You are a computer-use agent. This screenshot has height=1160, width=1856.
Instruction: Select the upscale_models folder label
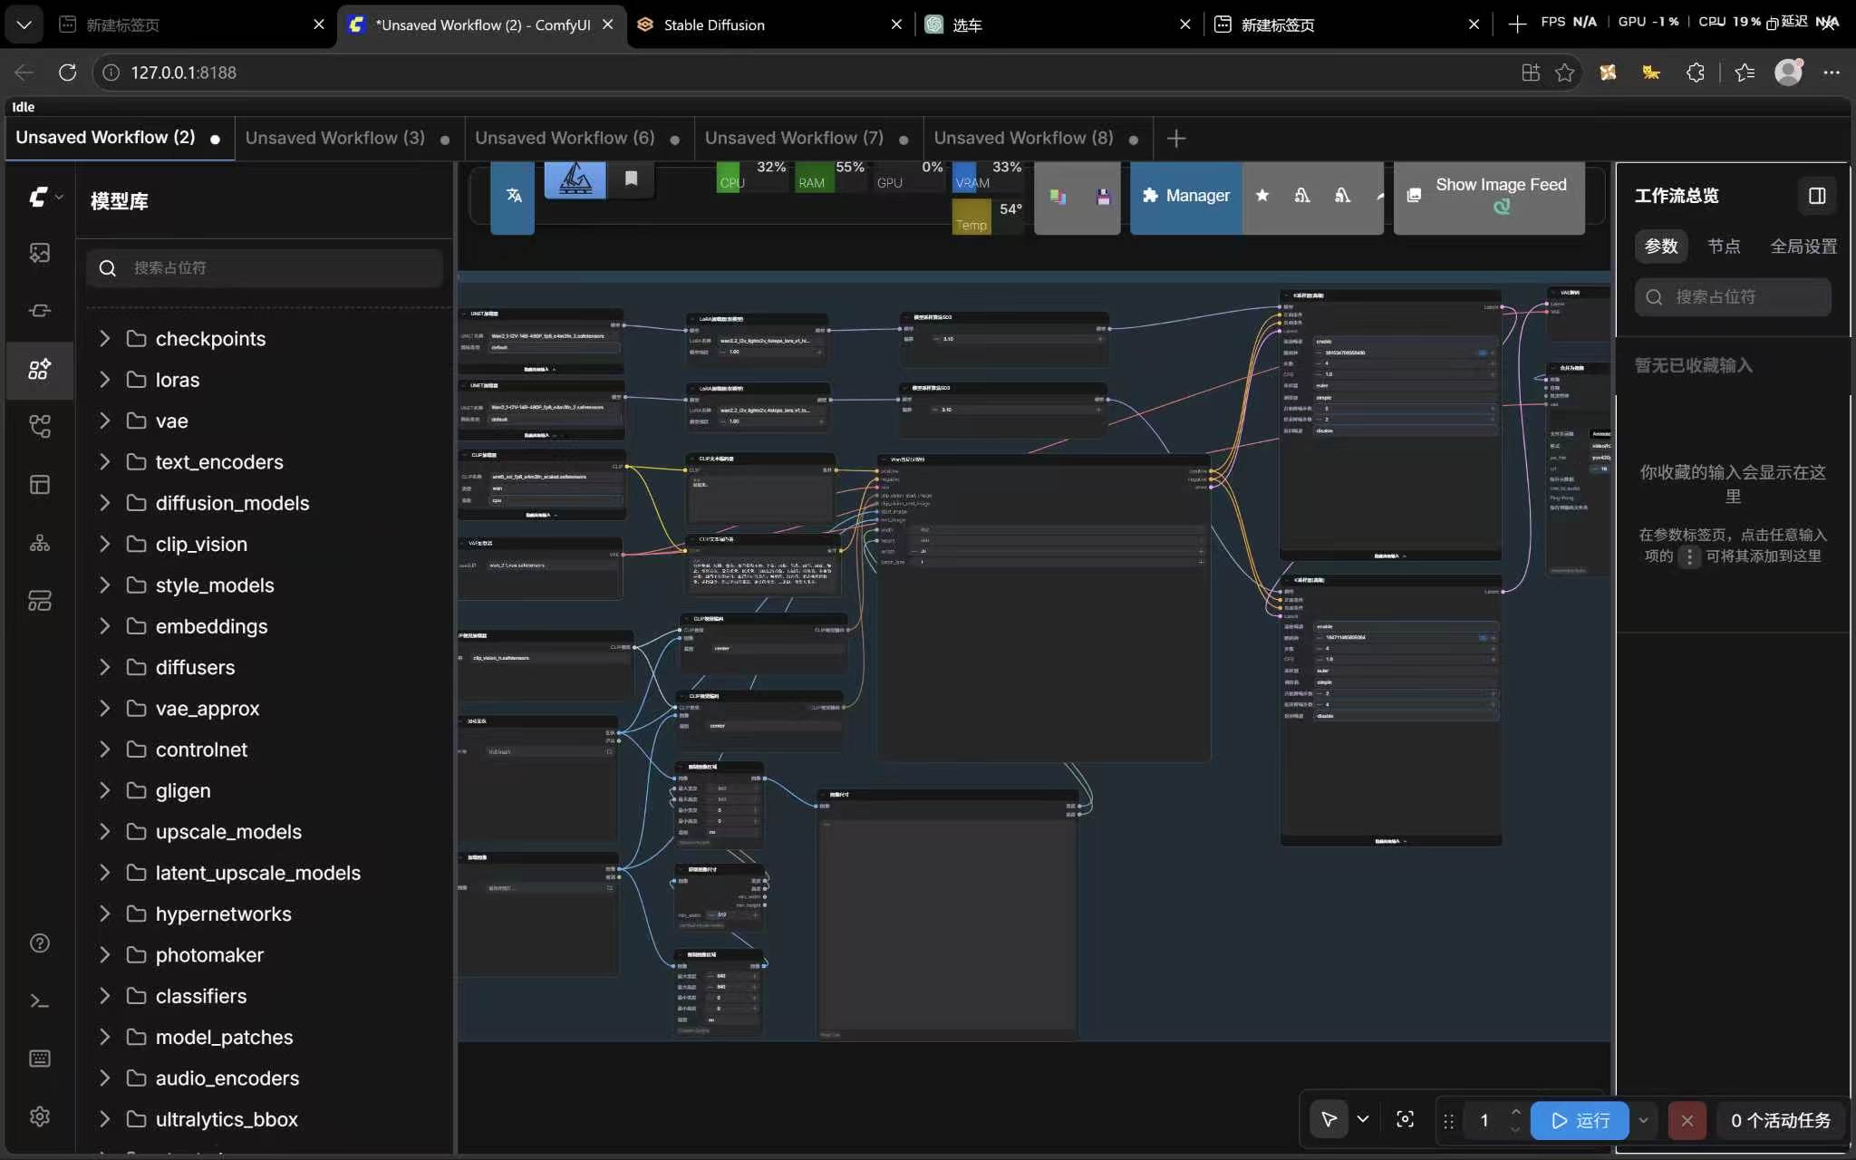[x=228, y=832]
